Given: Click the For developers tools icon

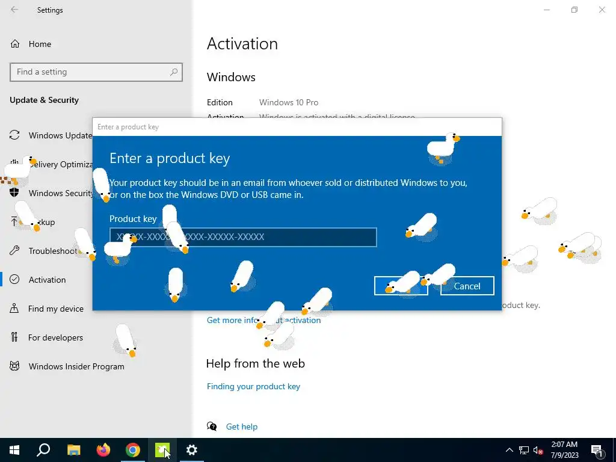Looking at the screenshot, I should 14,337.
